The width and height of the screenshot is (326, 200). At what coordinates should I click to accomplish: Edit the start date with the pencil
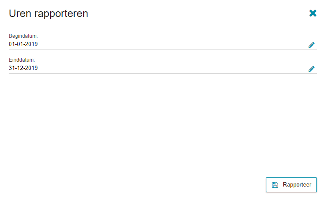311,45
